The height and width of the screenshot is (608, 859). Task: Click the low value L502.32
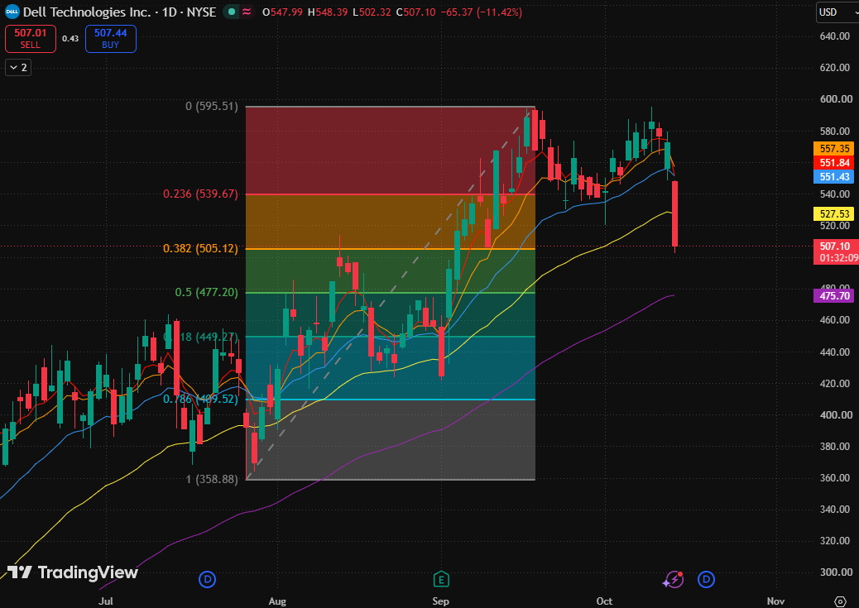coord(372,12)
